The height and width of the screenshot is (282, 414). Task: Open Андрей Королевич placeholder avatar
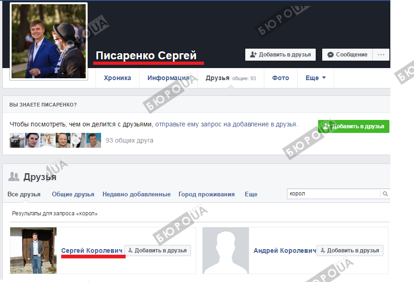(226, 251)
